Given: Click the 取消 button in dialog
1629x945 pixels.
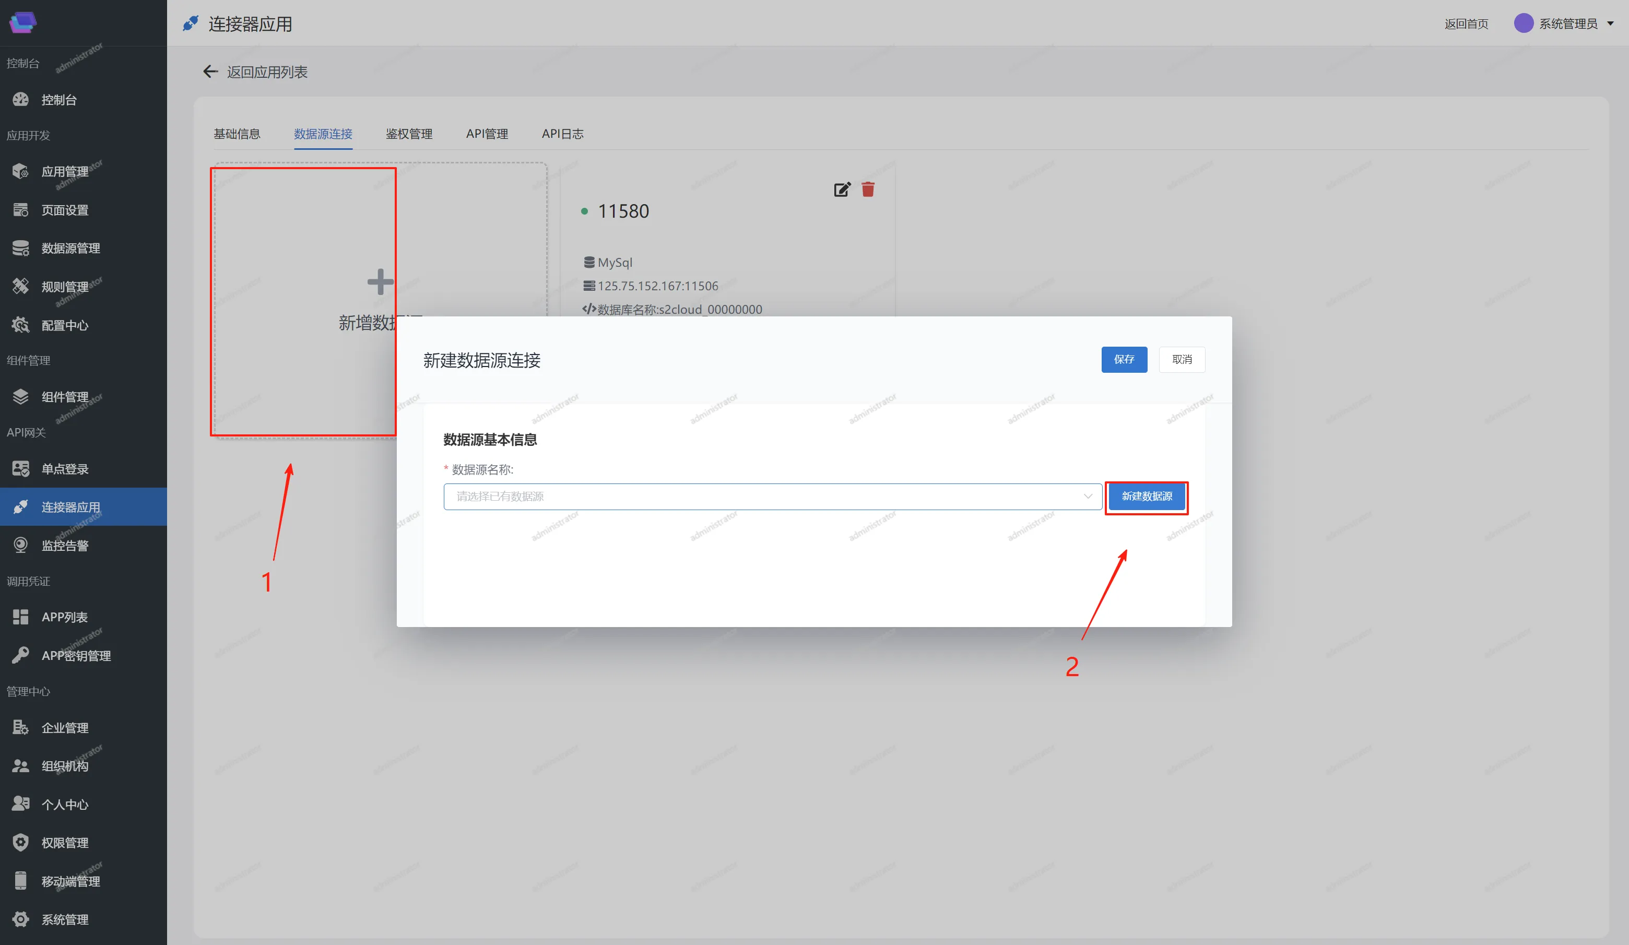Looking at the screenshot, I should 1181,359.
